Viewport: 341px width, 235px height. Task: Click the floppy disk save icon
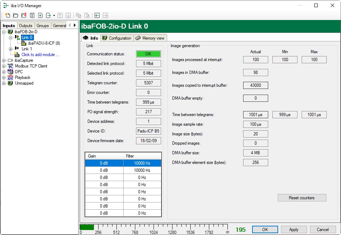(32, 15)
